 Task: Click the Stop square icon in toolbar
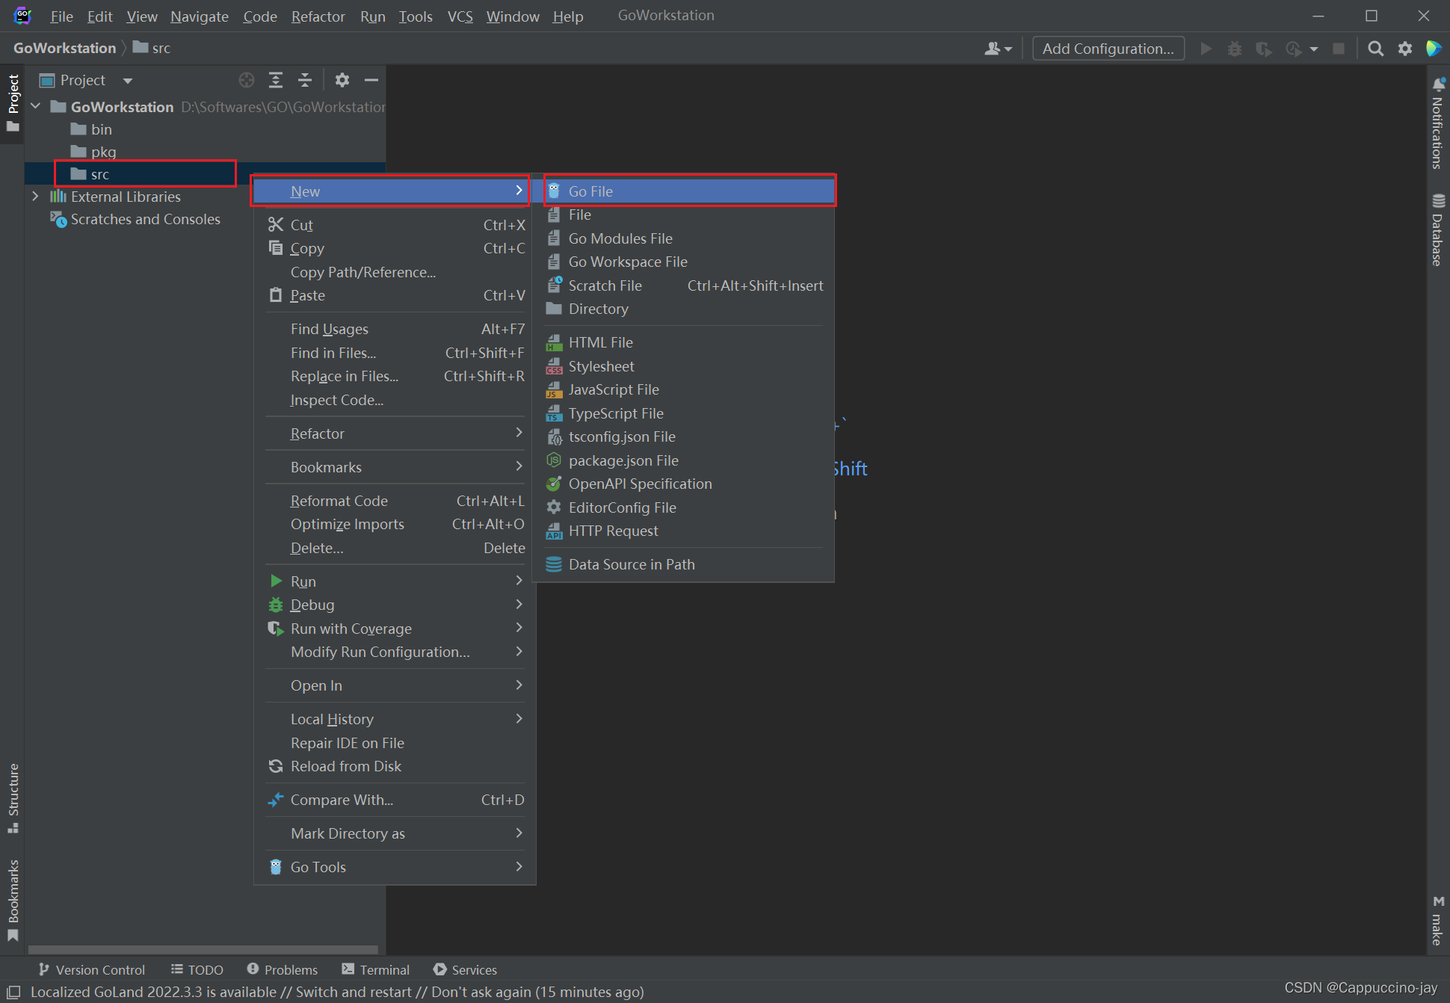click(x=1339, y=49)
